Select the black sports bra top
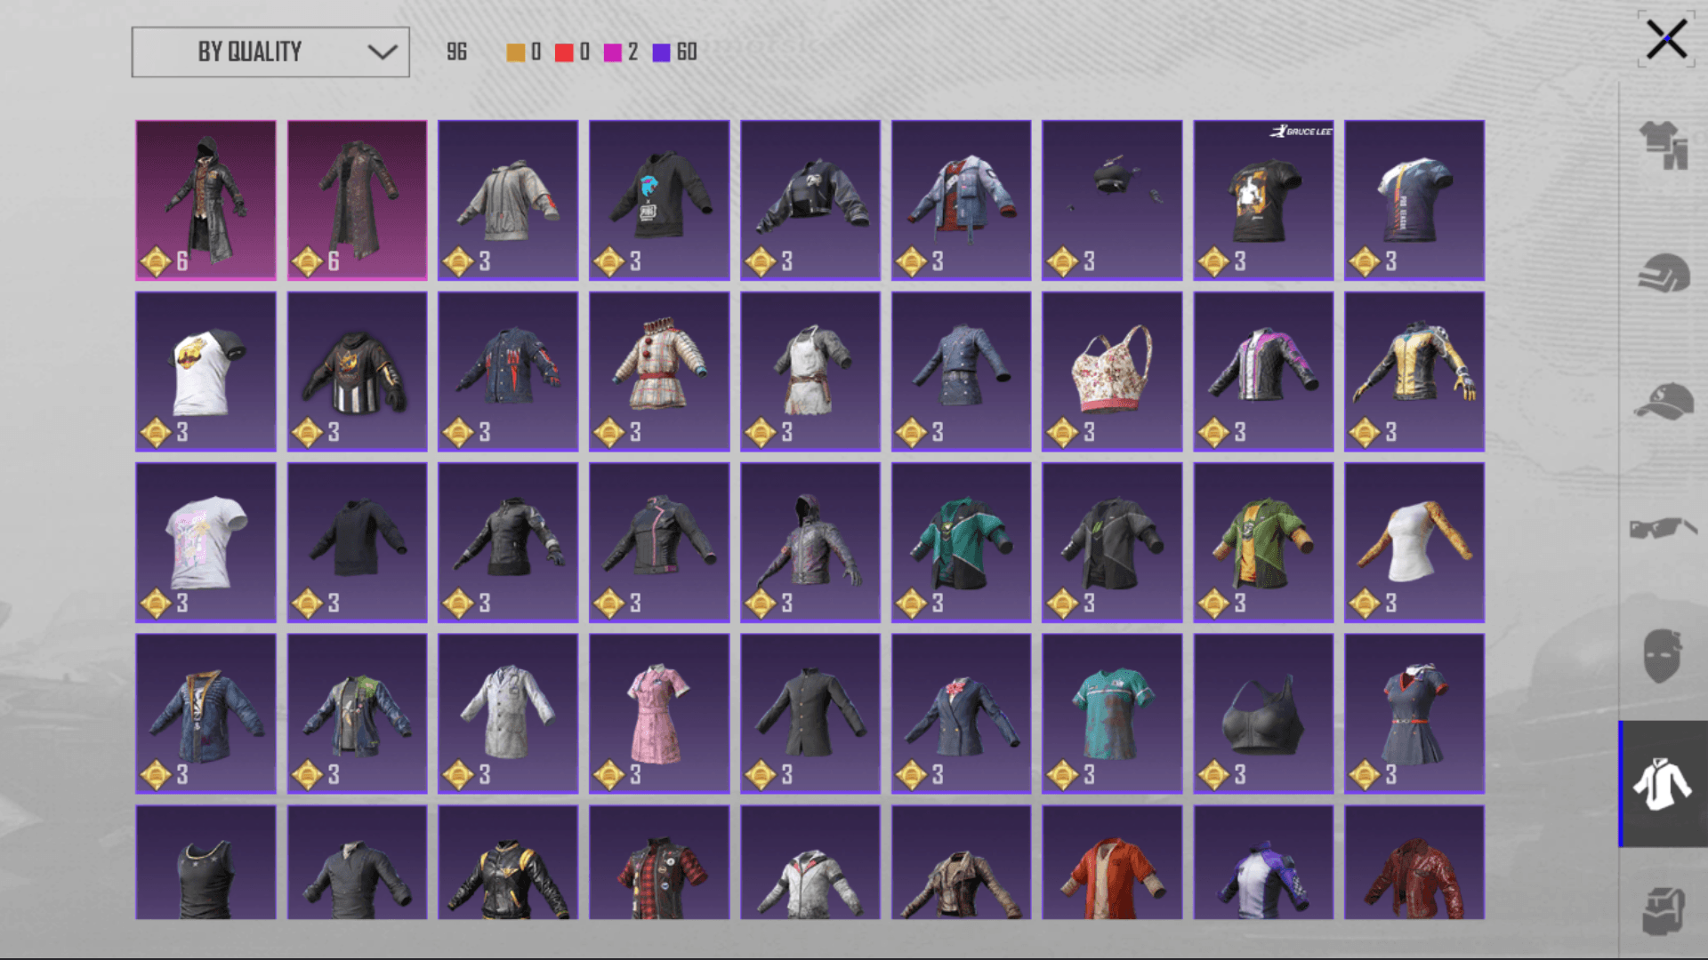The height and width of the screenshot is (960, 1708). [1263, 714]
